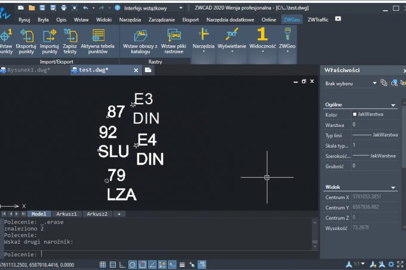This screenshot has width=406, height=270.
Task: Add a new layout with the plus tab
Action: coord(119,214)
